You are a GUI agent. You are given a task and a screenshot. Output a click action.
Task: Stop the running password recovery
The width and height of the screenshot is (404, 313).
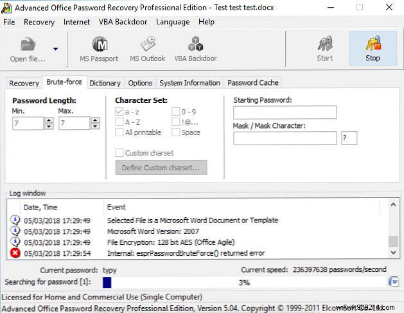[x=373, y=48]
